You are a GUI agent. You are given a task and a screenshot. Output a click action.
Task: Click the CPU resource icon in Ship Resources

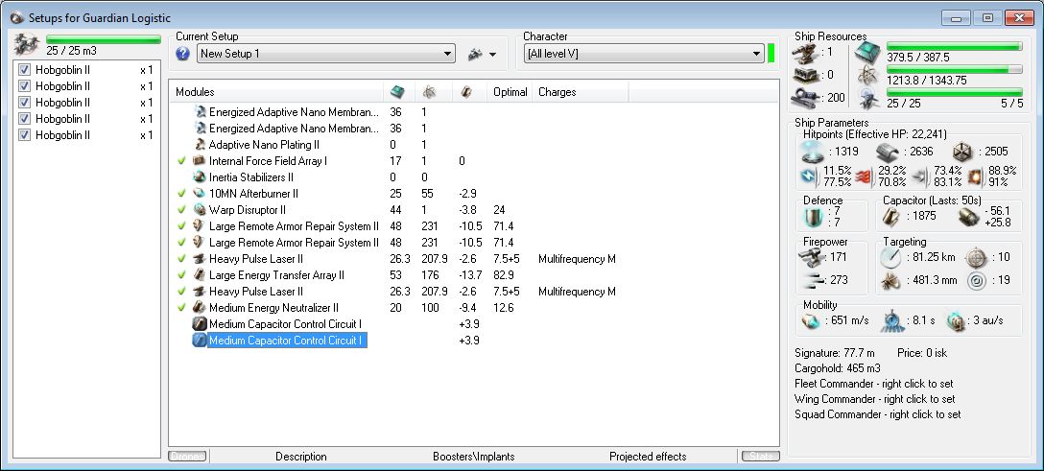point(868,52)
